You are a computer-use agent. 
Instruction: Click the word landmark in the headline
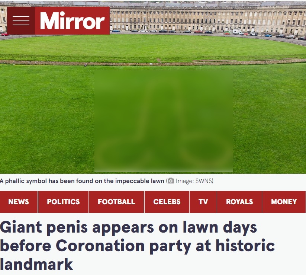[x=36, y=264]
